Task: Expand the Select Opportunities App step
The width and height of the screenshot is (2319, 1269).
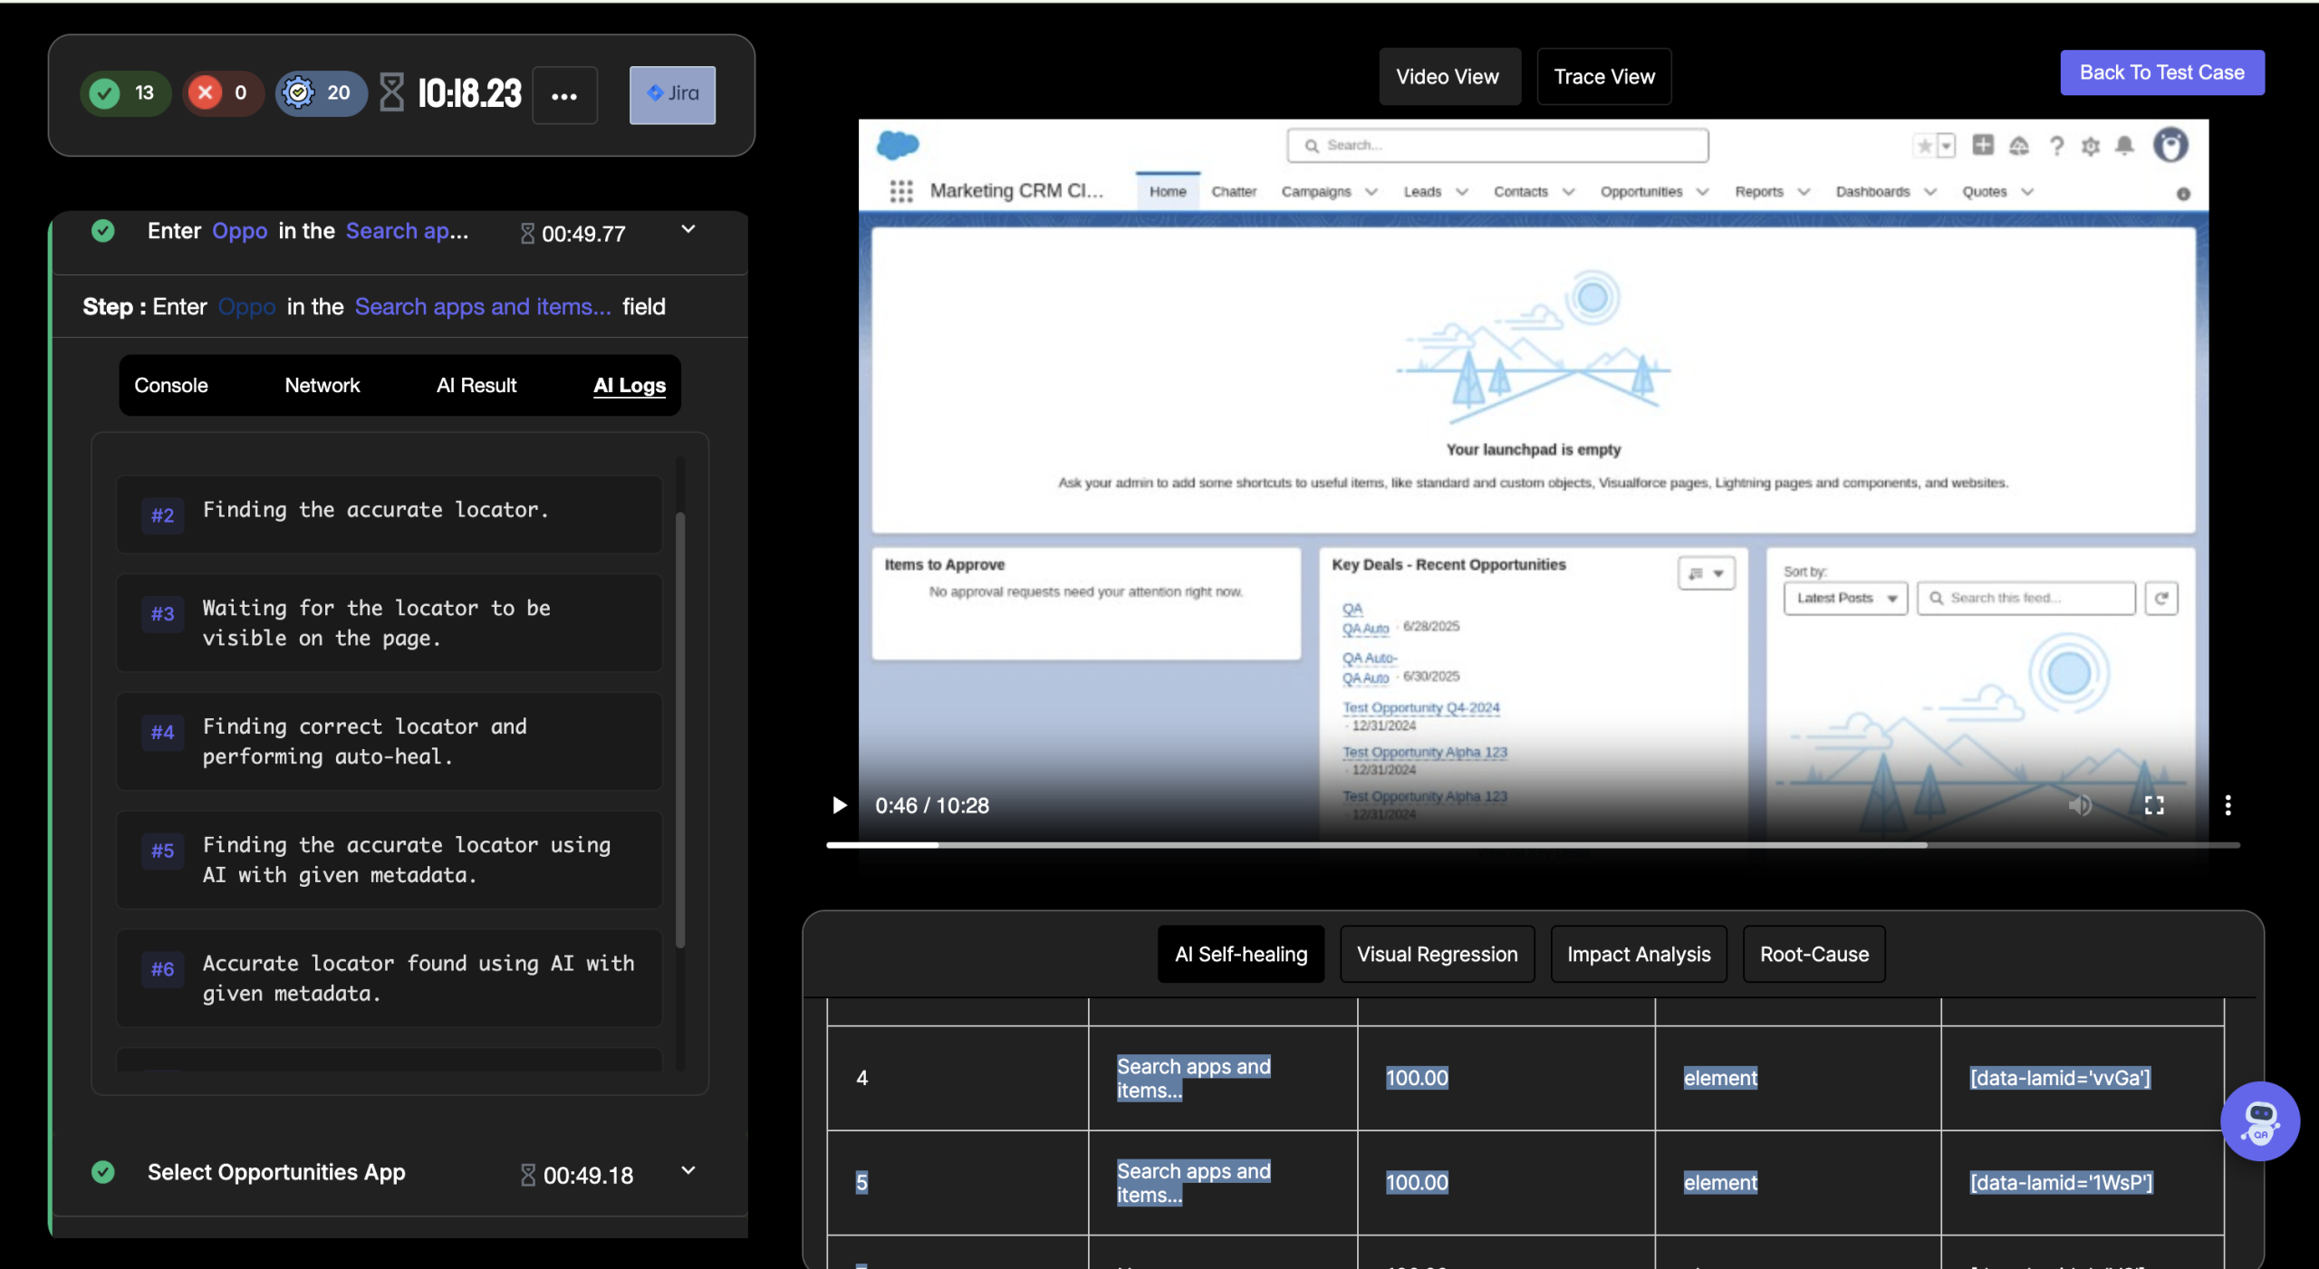Action: point(688,1170)
